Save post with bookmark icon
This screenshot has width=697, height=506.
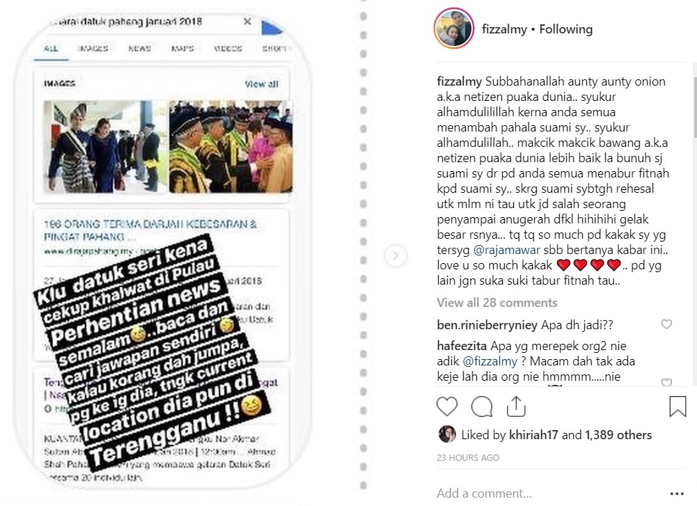click(x=678, y=406)
